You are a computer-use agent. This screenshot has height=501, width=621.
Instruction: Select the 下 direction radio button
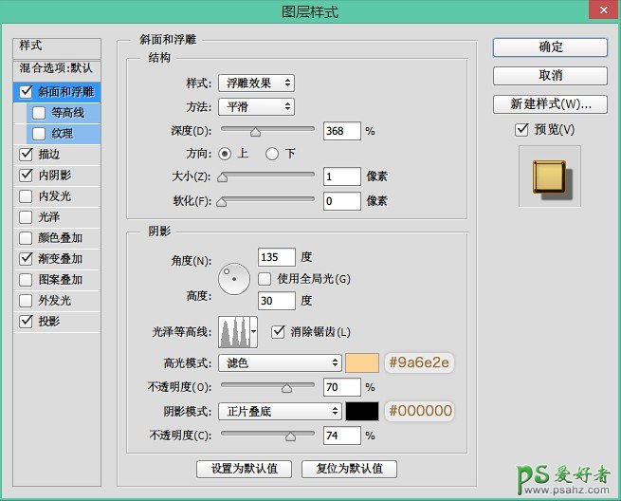click(272, 154)
